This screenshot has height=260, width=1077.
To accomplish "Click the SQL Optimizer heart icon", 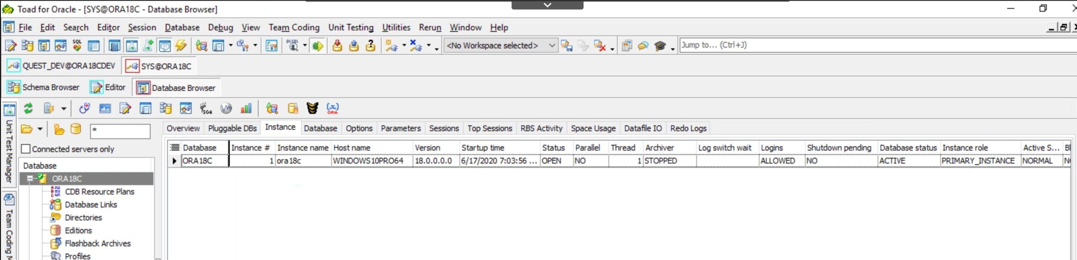I will (77, 45).
